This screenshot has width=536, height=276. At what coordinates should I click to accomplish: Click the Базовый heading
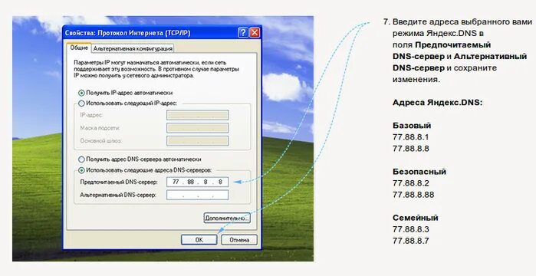[x=412, y=126]
